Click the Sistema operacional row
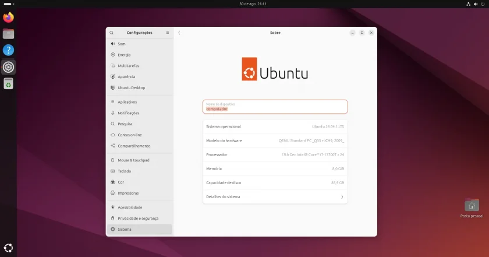The width and height of the screenshot is (489, 257). pyautogui.click(x=275, y=127)
